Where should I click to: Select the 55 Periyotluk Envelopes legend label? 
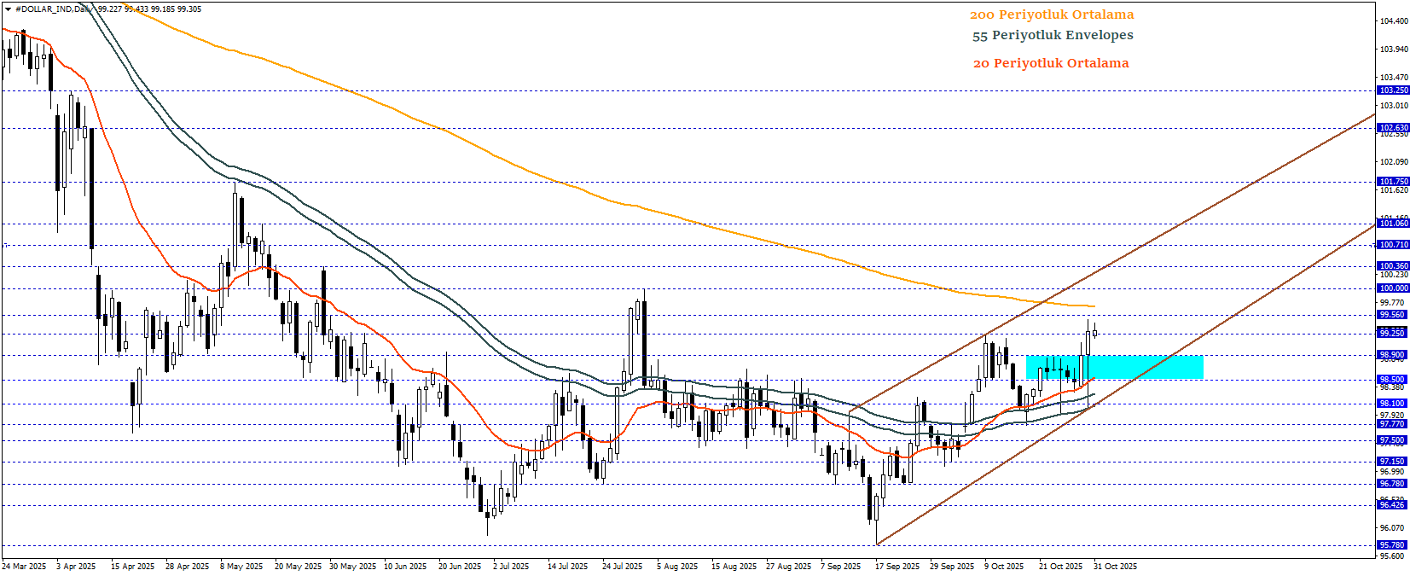click(1052, 35)
